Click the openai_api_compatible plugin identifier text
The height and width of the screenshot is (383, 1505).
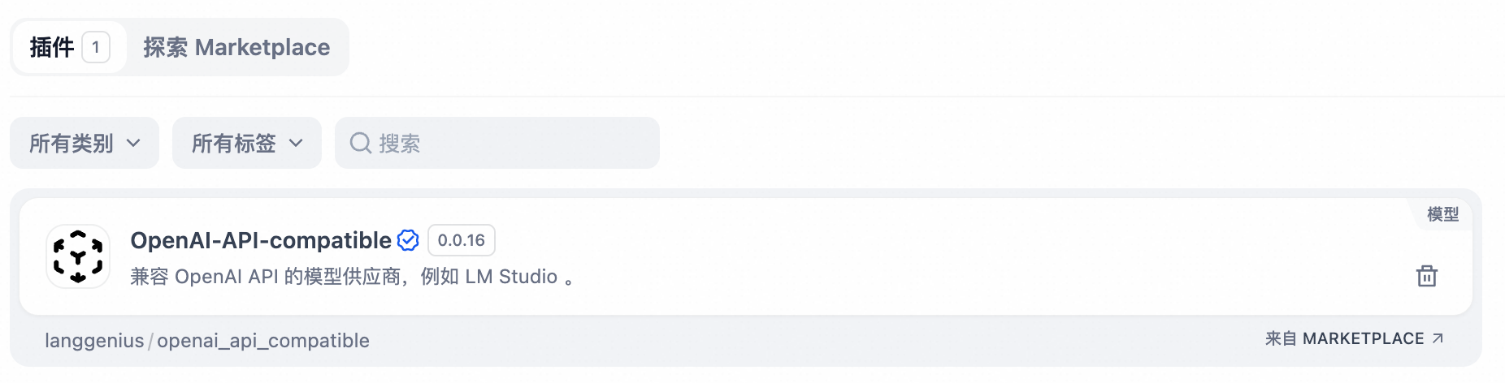pos(263,341)
